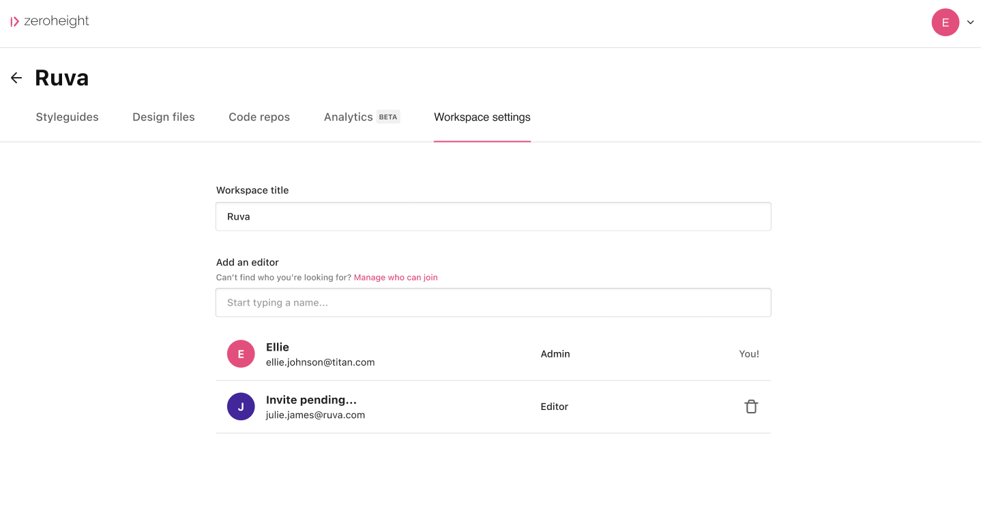The width and height of the screenshot is (981, 528).
Task: Expand the account dropdown chevron
Action: (970, 23)
